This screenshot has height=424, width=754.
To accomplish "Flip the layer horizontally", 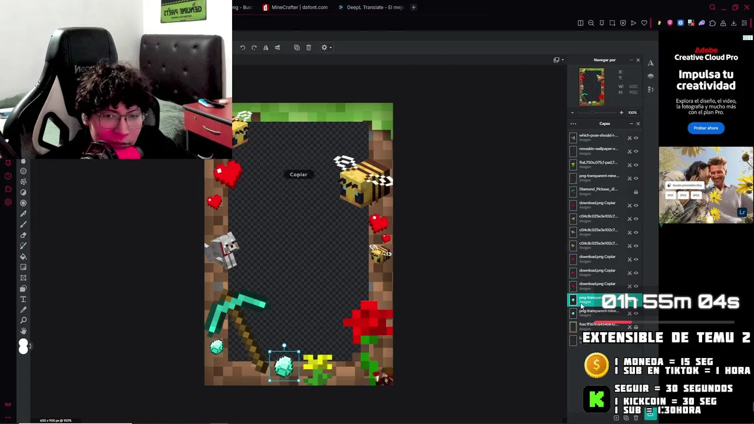I will [x=266, y=48].
